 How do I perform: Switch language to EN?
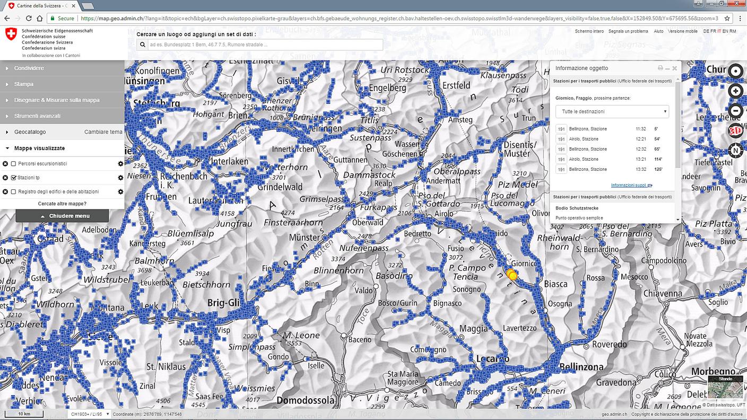point(726,31)
